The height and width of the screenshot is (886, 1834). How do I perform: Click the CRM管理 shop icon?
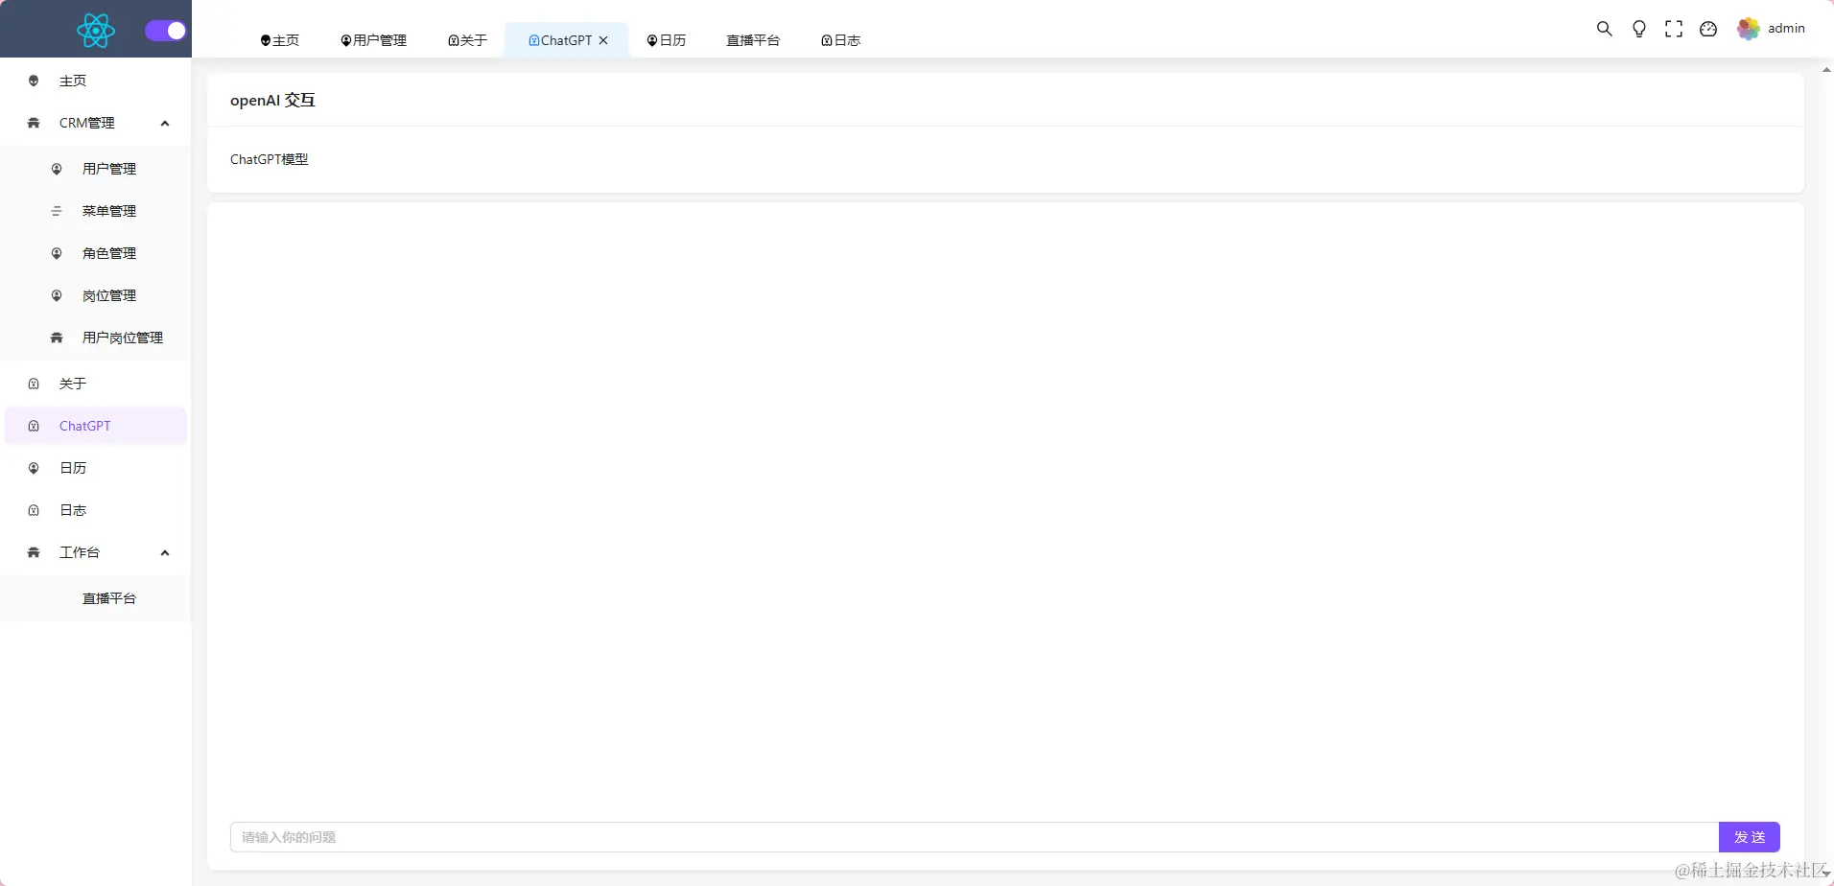(34, 123)
